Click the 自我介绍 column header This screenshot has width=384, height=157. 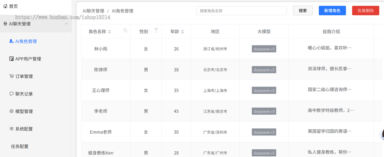point(331,32)
